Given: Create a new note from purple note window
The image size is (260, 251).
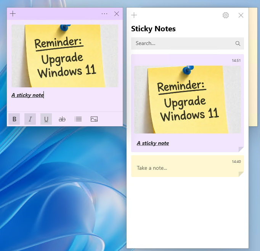Looking at the screenshot, I should tap(13, 14).
